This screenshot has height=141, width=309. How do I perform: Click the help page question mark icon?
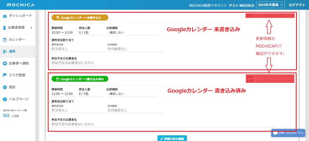5,99
